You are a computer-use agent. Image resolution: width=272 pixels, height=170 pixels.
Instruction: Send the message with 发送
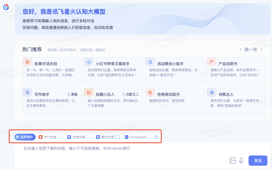click(x=258, y=160)
